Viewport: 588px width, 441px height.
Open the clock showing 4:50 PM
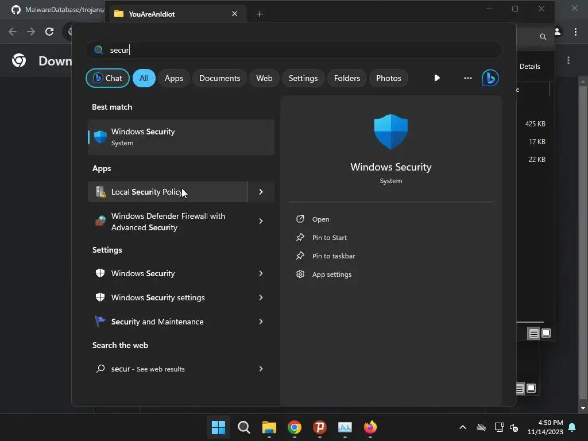[546, 427]
